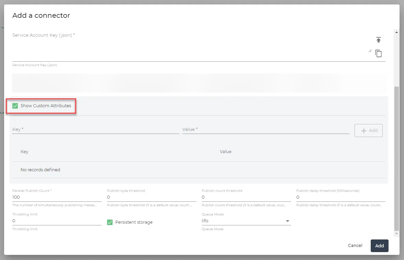
Task: Click the Value column header
Action: pos(226,152)
